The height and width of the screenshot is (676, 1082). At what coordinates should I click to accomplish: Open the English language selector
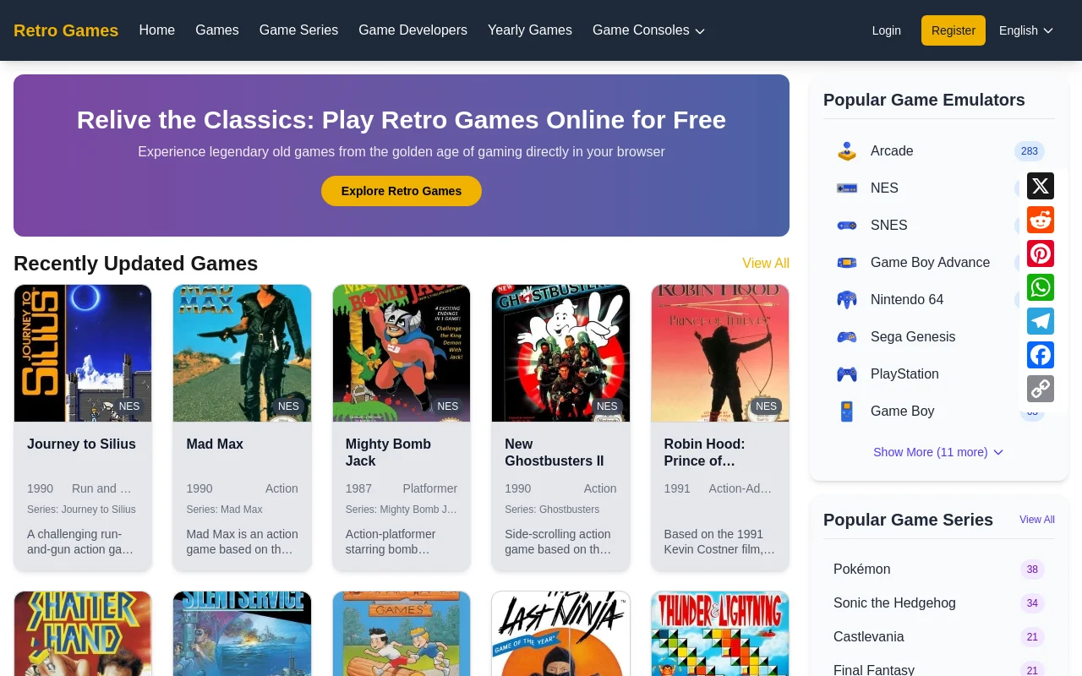click(x=1026, y=30)
